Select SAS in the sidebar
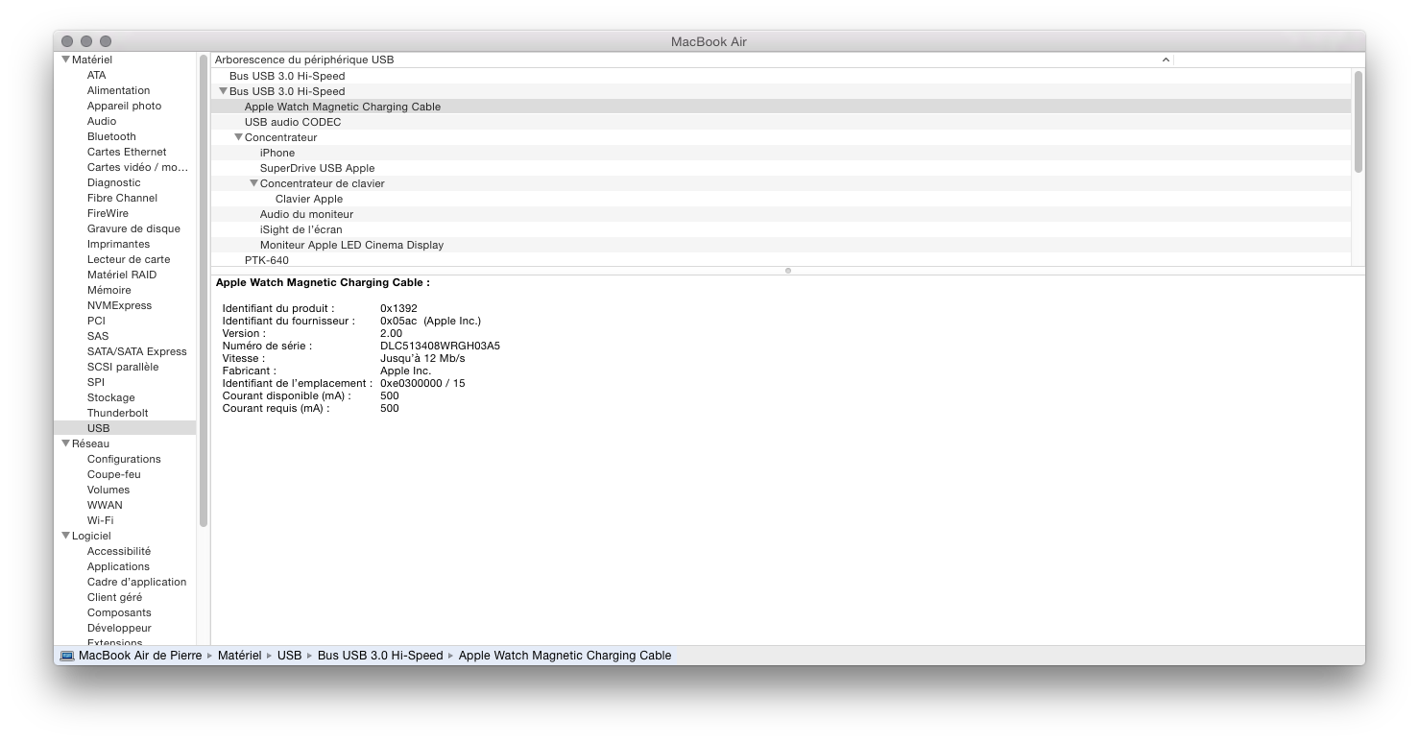Image resolution: width=1419 pixels, height=742 pixels. pyautogui.click(x=98, y=336)
